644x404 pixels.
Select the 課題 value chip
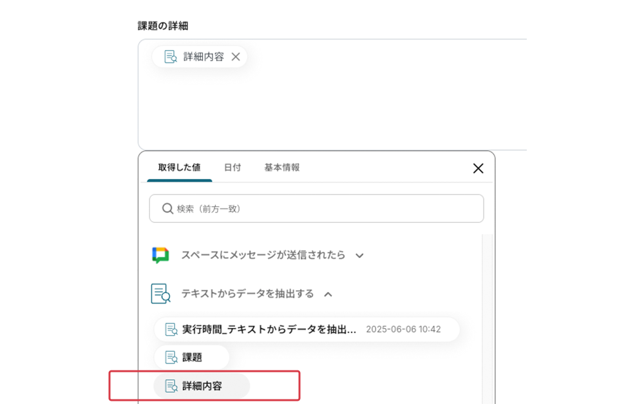[191, 357]
